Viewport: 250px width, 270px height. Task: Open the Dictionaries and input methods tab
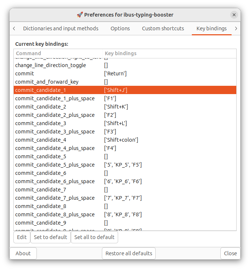(x=61, y=28)
